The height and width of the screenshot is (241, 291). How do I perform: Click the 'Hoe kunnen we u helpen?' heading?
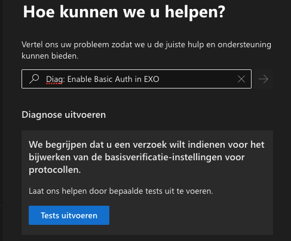[124, 12]
